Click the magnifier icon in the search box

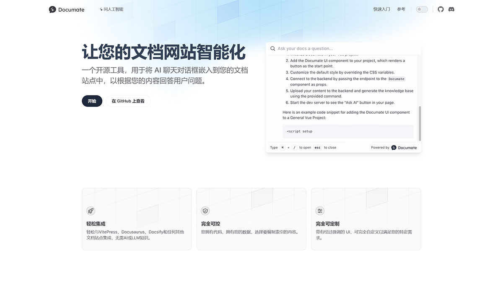pyautogui.click(x=273, y=48)
